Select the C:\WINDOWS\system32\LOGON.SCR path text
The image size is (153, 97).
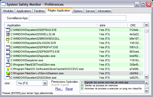coord(33,43)
